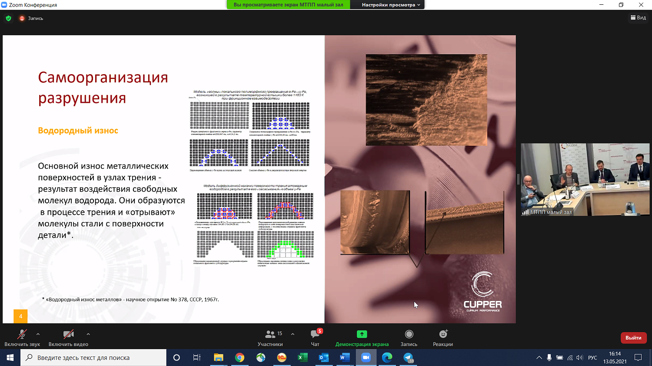Open the volume tray icon
The image size is (652, 366).
pyautogui.click(x=579, y=357)
